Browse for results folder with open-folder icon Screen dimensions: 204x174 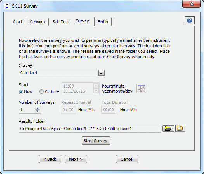[168, 129]
